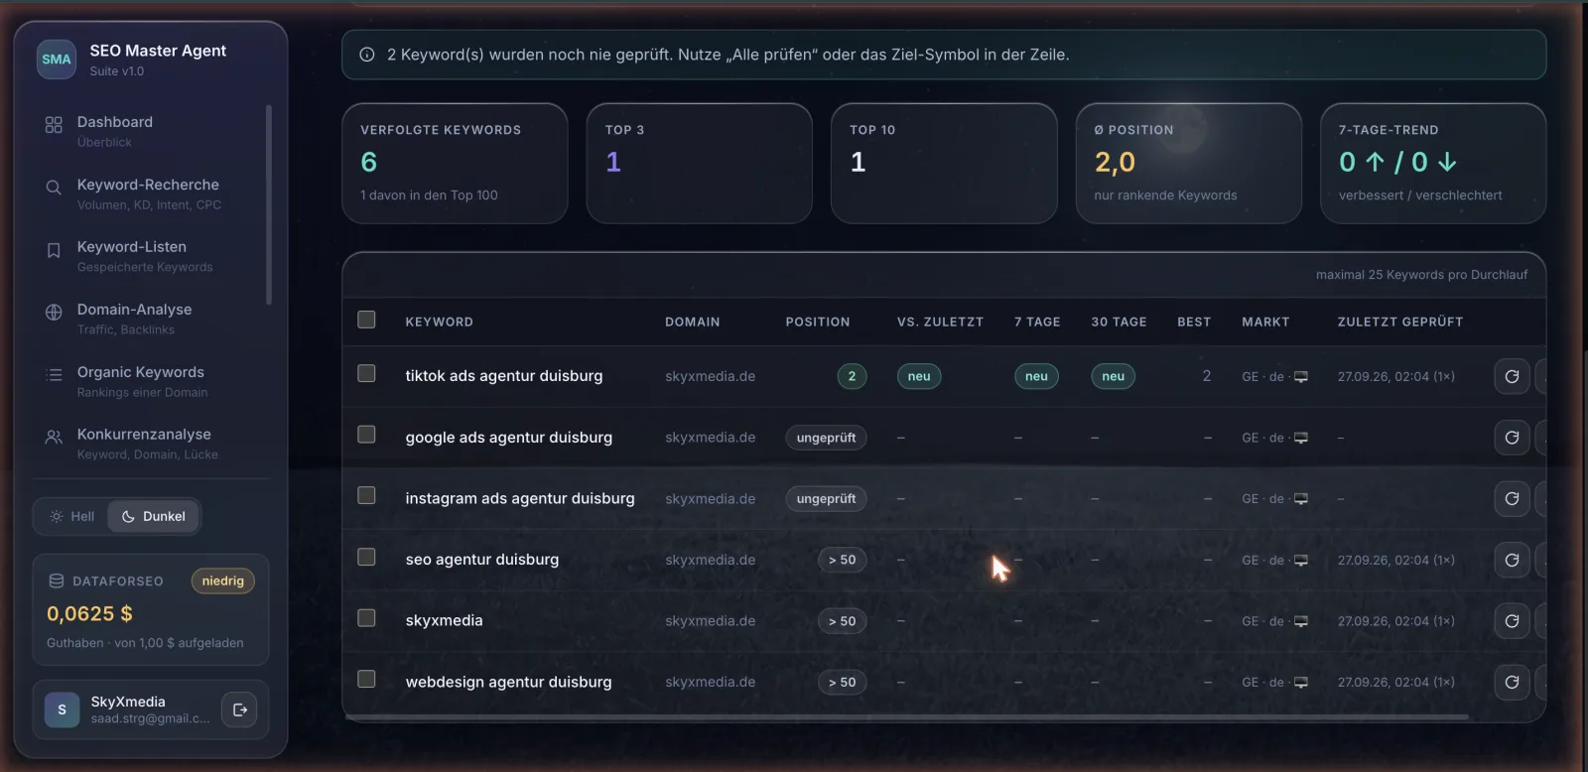Refresh ranking for seo agentur duisburg
Viewport: 1588px width, 772px height.
click(x=1512, y=560)
